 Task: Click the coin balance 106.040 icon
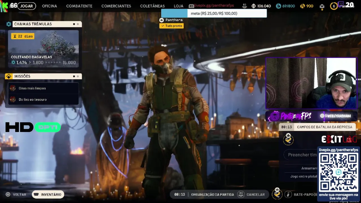254,6
